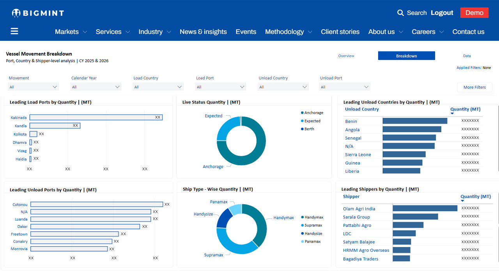Open the Unload Port dropdown
This screenshot has width=499, height=280.
click(345, 87)
